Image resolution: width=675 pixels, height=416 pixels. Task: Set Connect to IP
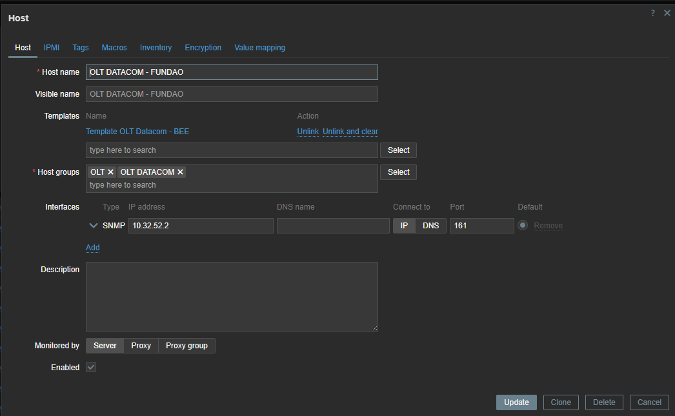[x=404, y=226]
